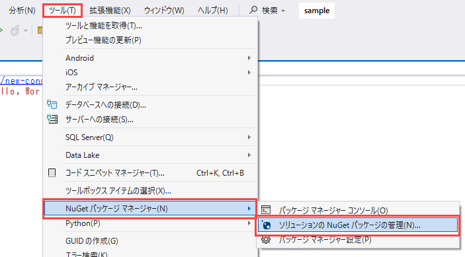Choose ツールと機能を取得(T)...
The height and width of the screenshot is (257, 465).
[103, 26]
